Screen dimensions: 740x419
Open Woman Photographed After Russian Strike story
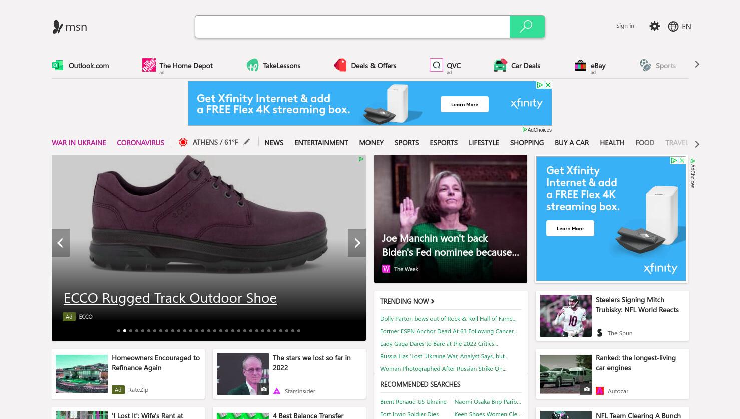443,369
